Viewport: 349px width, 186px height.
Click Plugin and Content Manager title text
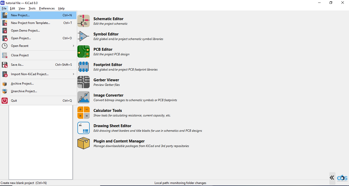pos(119,141)
